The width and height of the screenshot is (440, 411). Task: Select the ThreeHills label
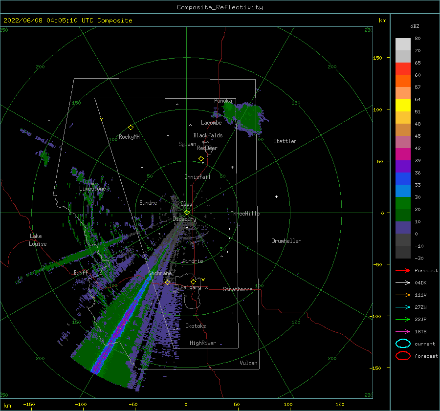(245, 214)
